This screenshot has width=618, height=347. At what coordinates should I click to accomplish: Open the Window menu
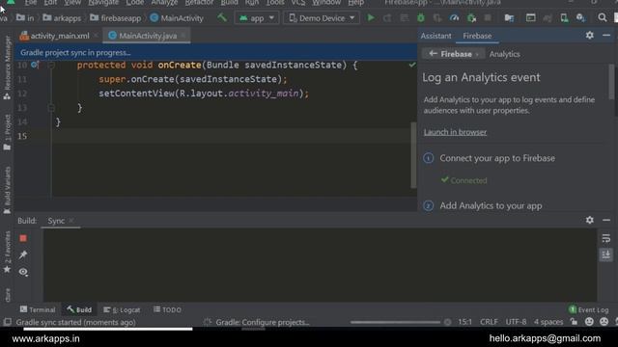click(326, 3)
